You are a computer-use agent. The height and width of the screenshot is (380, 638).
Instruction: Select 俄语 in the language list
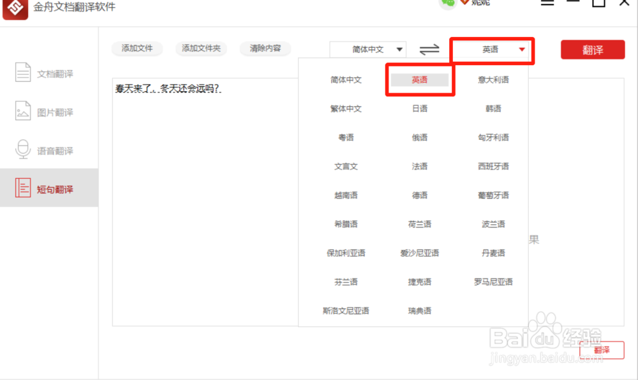click(420, 138)
